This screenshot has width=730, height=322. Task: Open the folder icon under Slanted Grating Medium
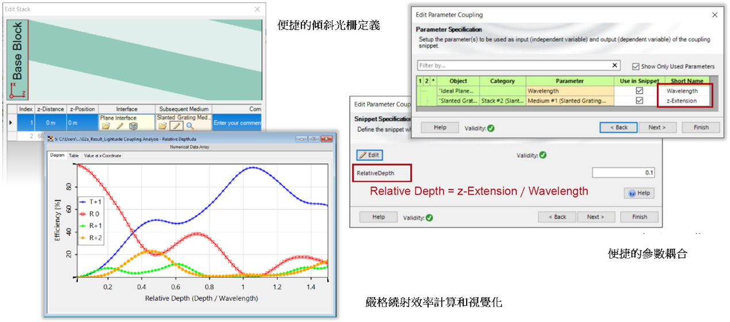[x=163, y=125]
